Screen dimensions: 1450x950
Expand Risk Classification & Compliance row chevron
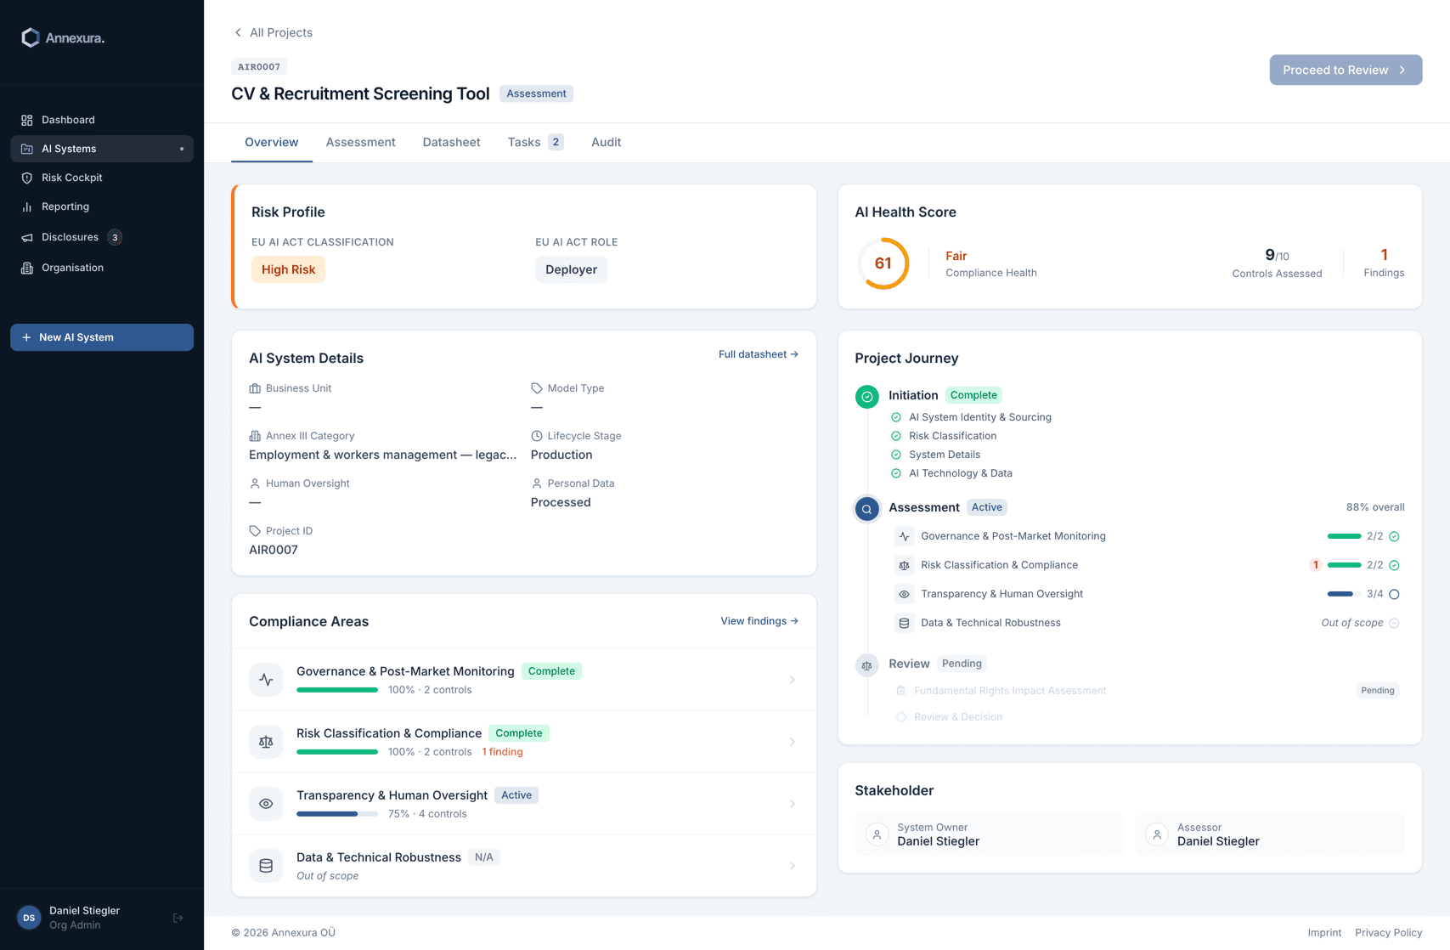(793, 742)
